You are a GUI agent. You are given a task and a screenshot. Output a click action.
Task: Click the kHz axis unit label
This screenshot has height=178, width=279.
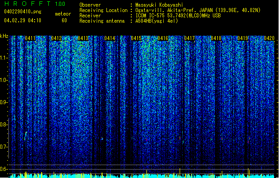pos(4,36)
